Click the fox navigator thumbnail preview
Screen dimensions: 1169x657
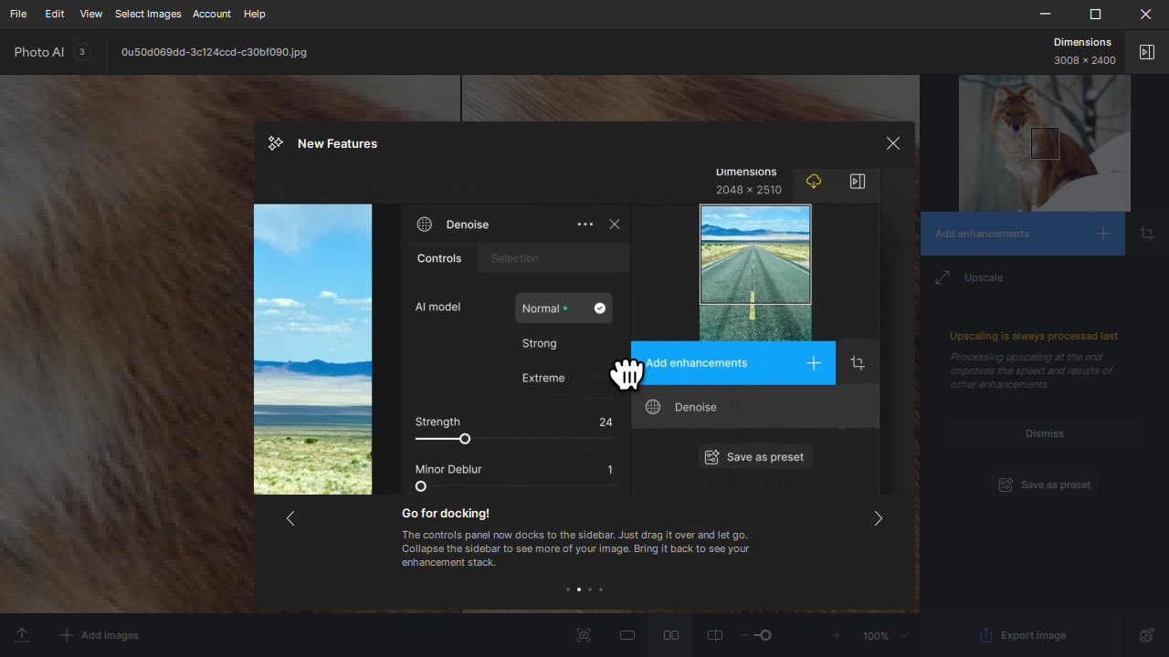[1044, 143]
